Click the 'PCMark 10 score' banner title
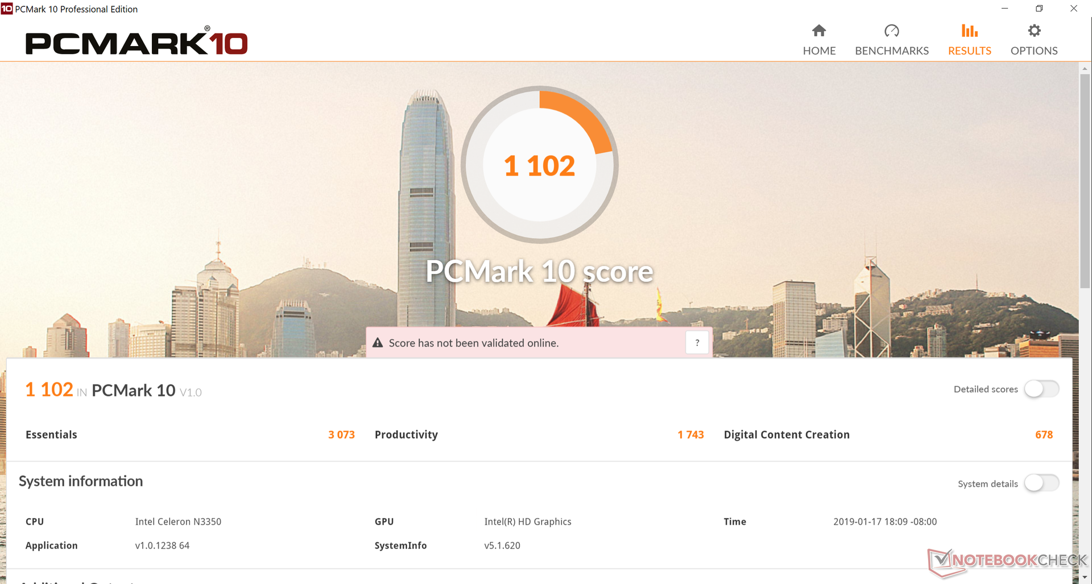The width and height of the screenshot is (1092, 584). click(x=539, y=271)
